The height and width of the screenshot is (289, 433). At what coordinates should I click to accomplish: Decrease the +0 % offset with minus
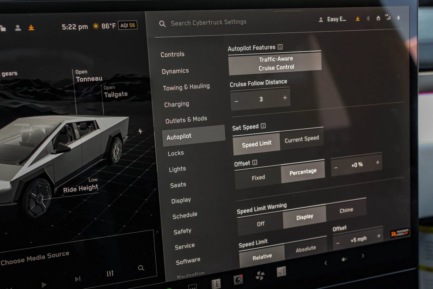coord(336,168)
